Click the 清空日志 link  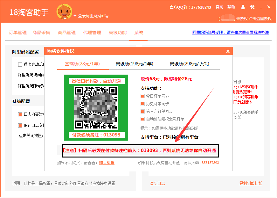(157, 183)
